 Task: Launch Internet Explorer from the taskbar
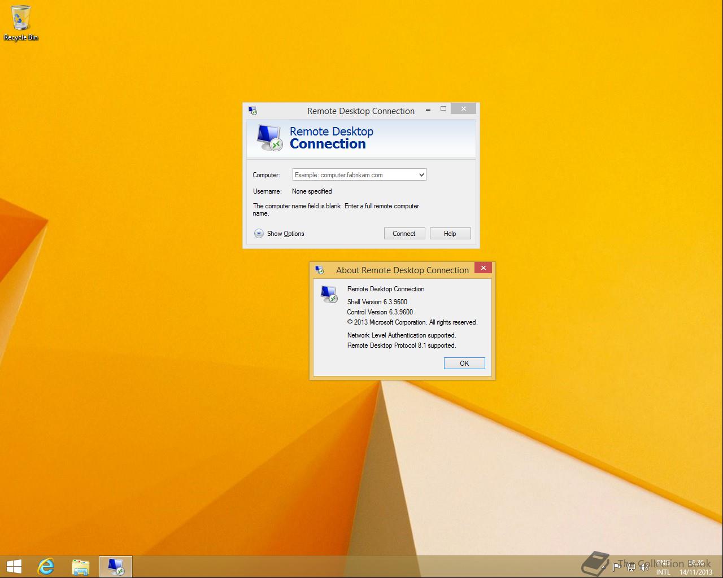[x=46, y=567]
